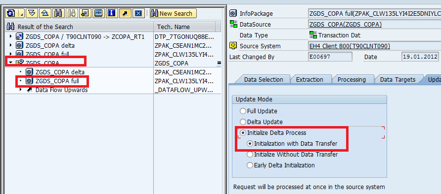Click the InfoPackage icon of top-level ZGDS_COPA delta

point(19,45)
